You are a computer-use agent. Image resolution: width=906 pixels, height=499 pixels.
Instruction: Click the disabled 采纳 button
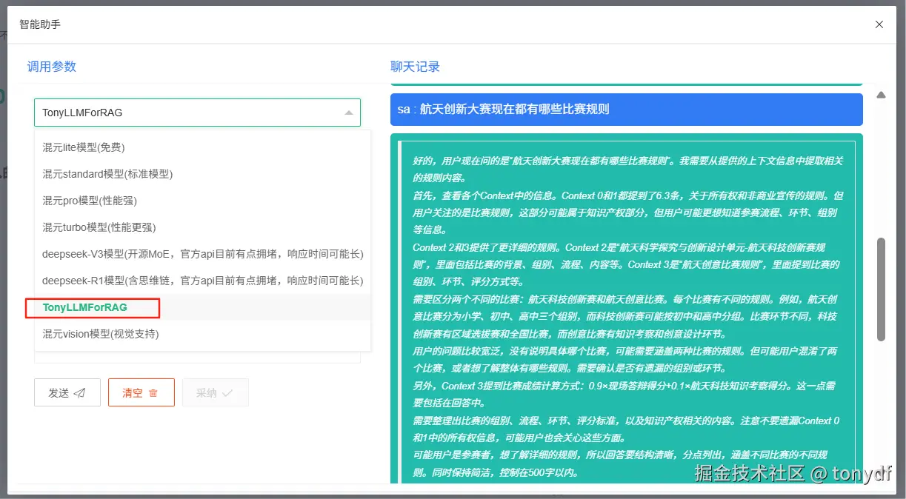tap(215, 392)
